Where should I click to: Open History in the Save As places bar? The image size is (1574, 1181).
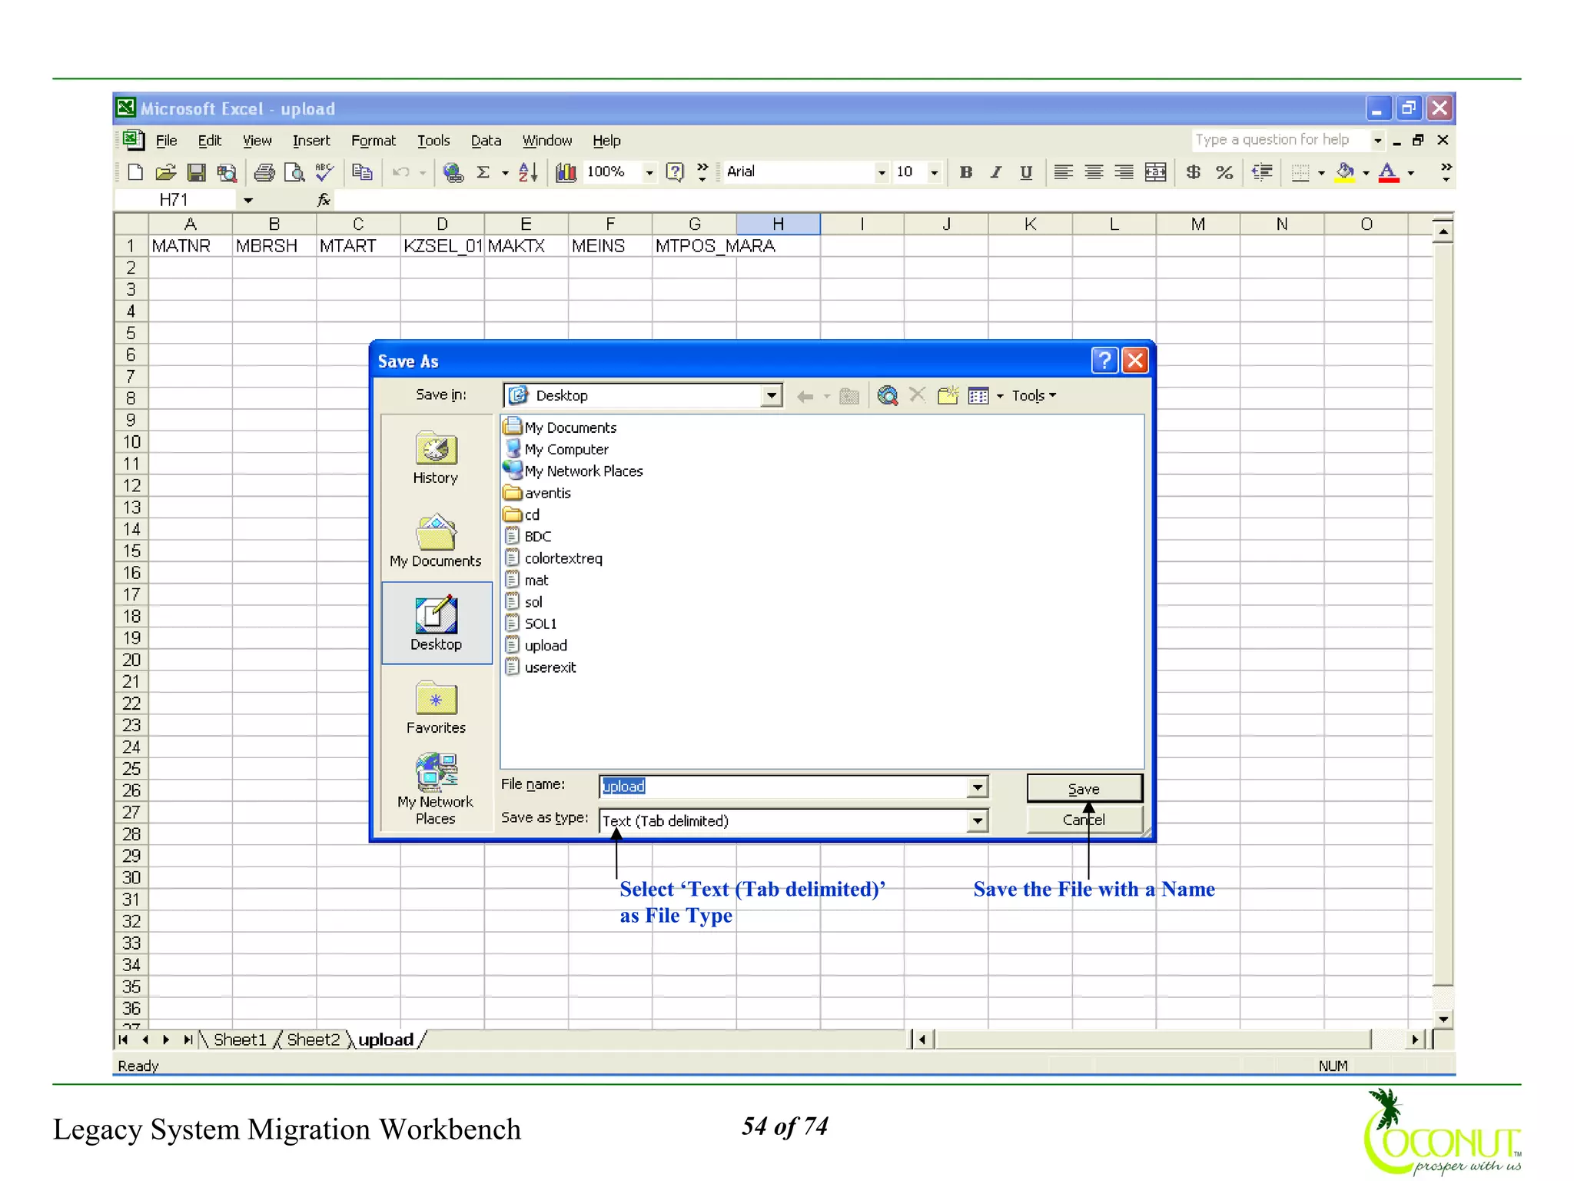[436, 458]
